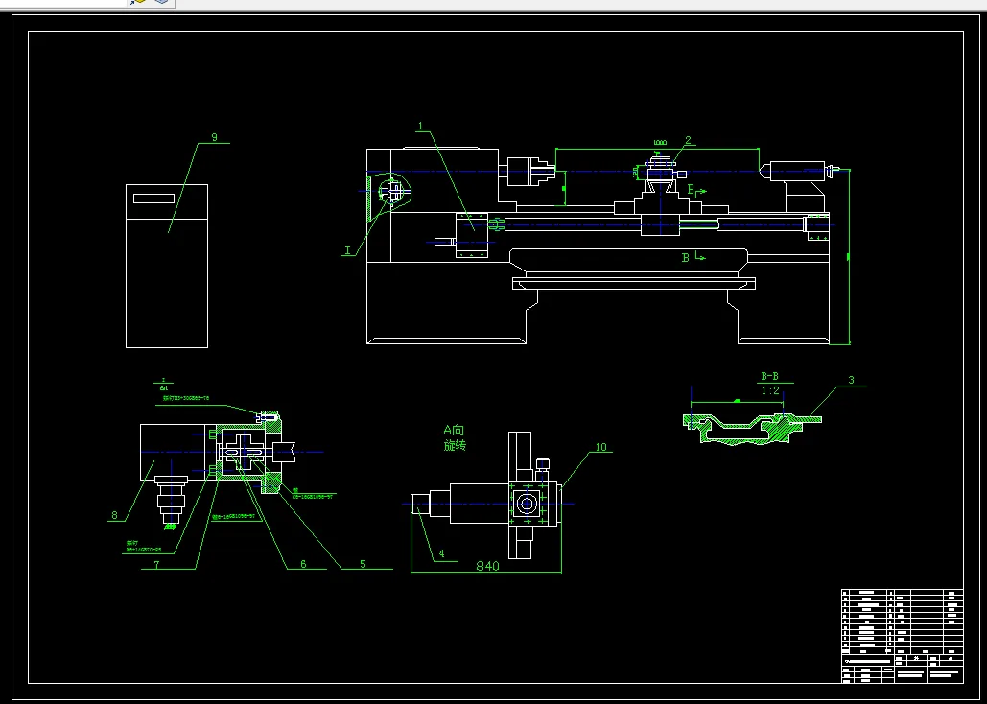Click callout number 1 on the lathe view
Screen dimensions: 987x704
(420, 126)
